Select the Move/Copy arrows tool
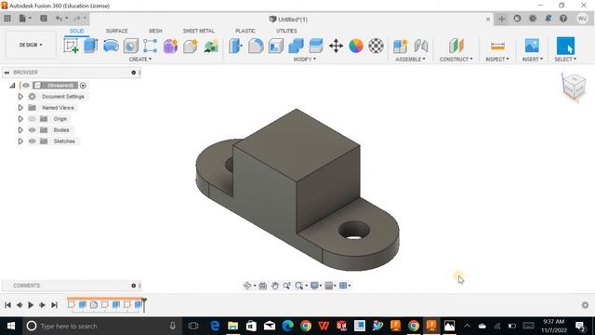This screenshot has height=335, width=595. pyautogui.click(x=336, y=46)
